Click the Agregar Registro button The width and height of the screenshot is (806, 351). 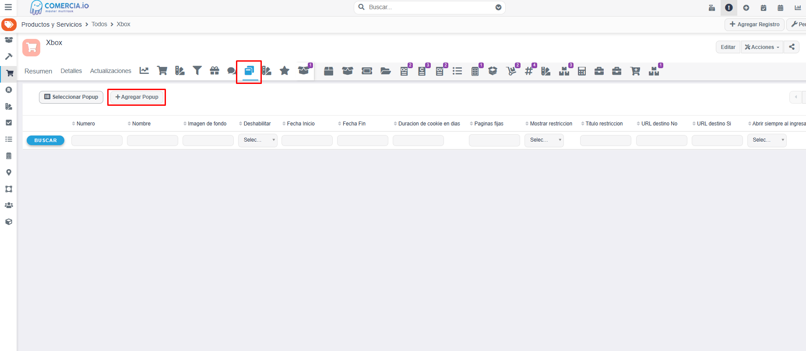(754, 24)
